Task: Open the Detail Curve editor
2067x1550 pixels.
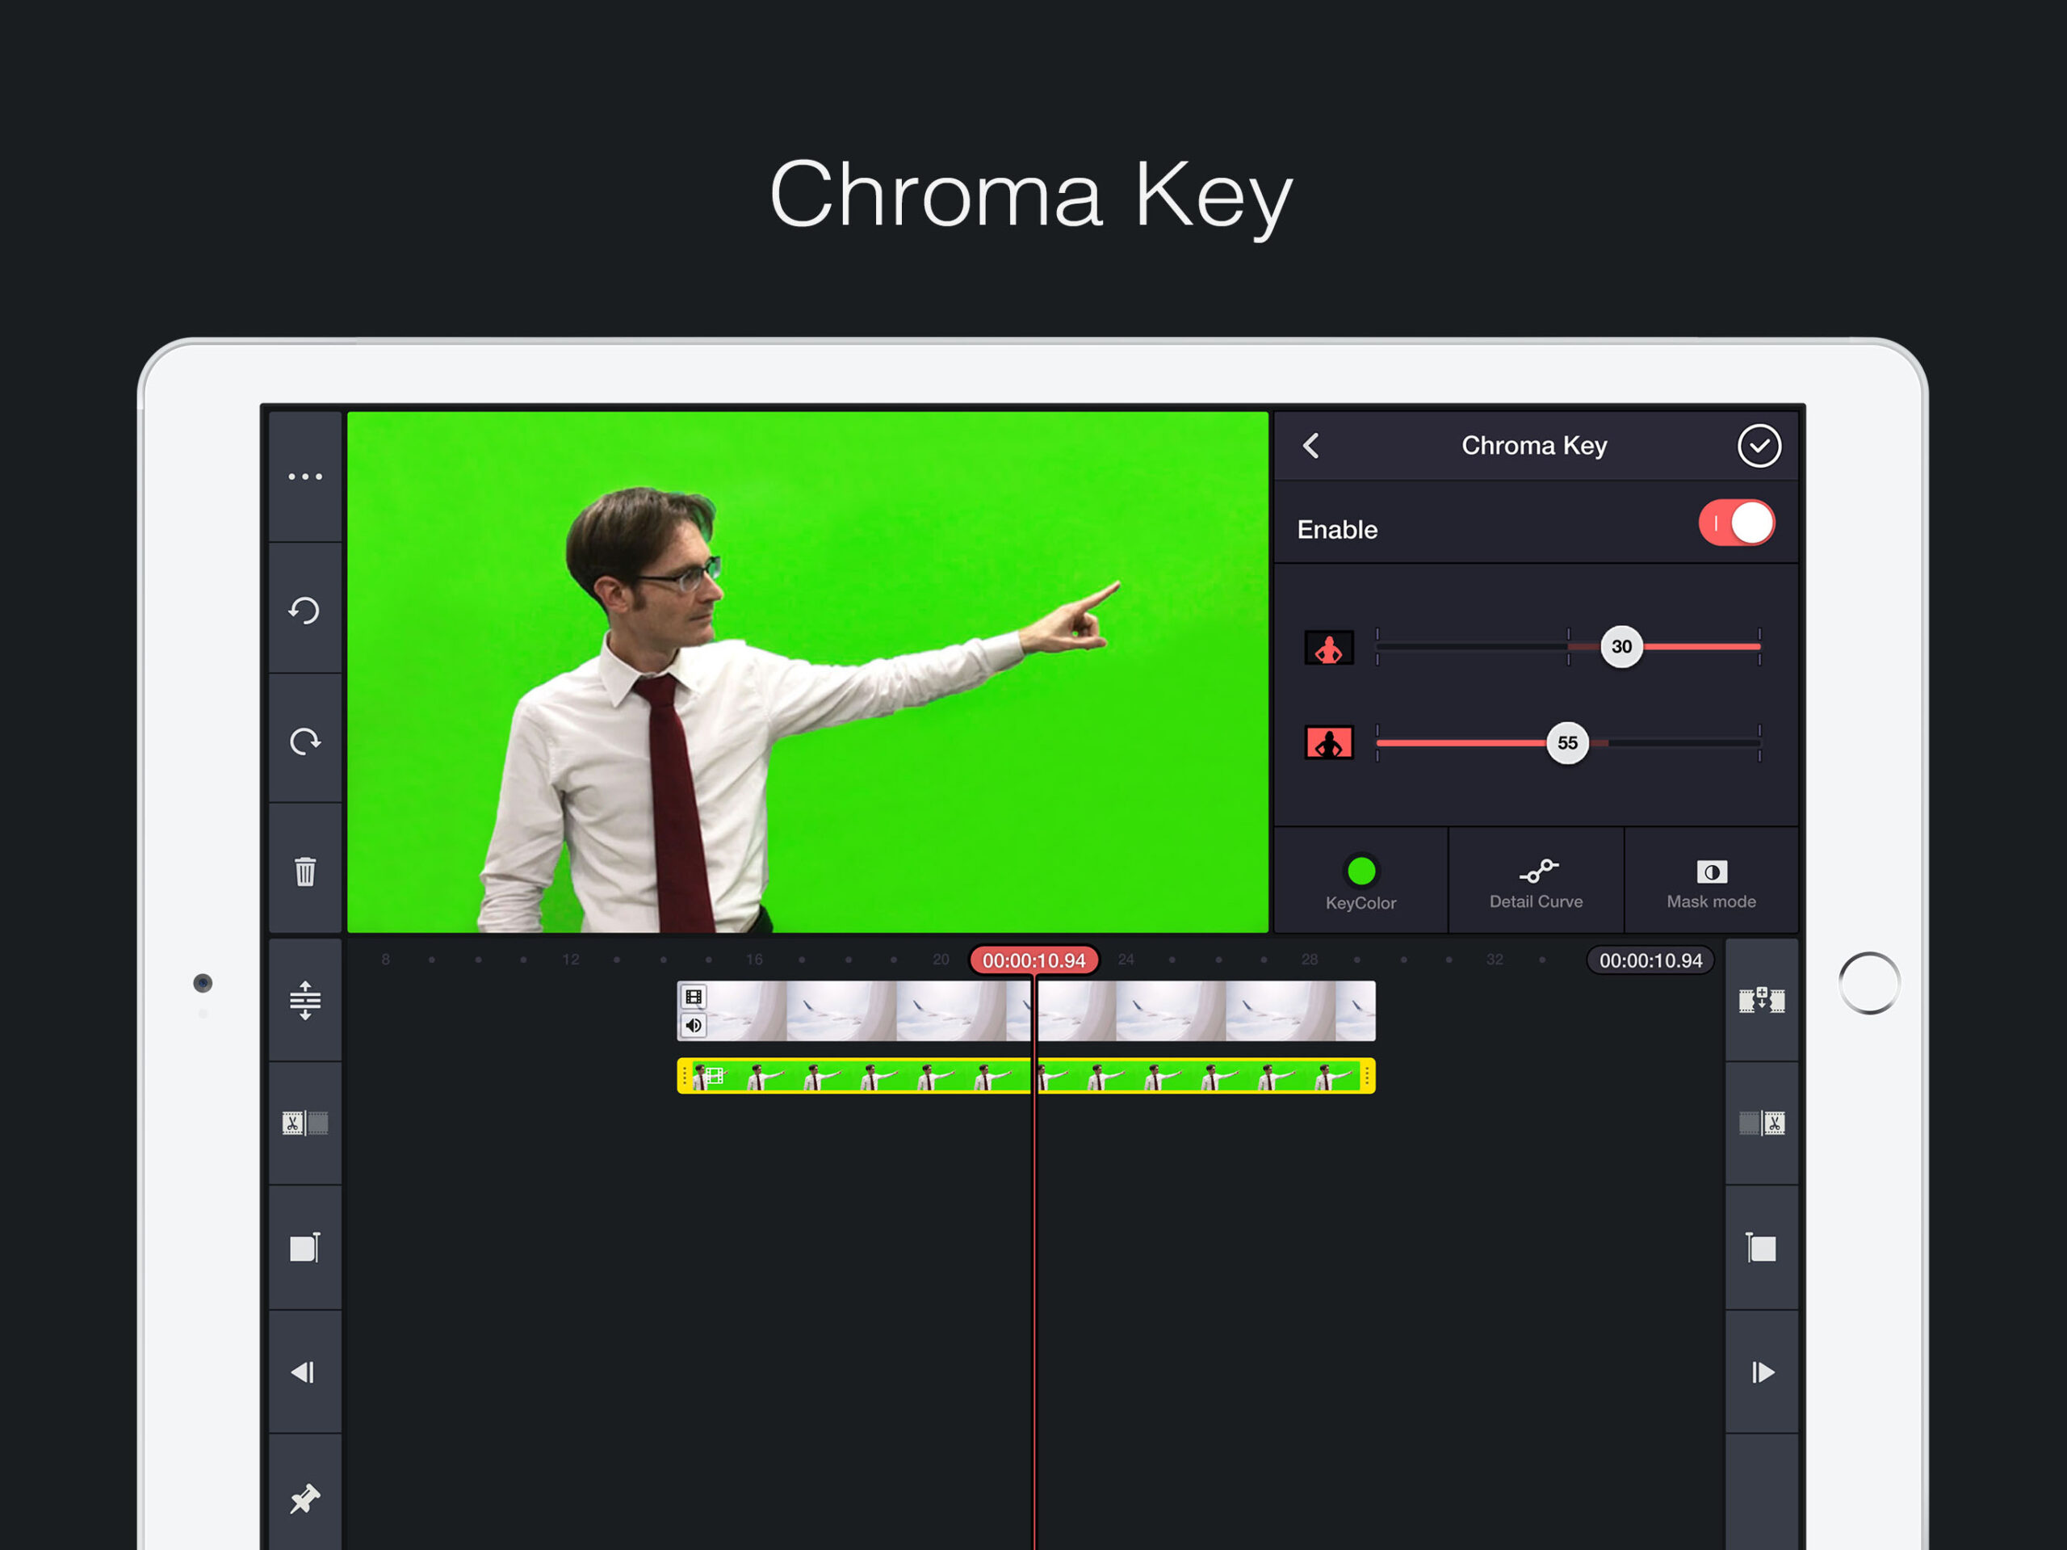Action: (x=1535, y=881)
